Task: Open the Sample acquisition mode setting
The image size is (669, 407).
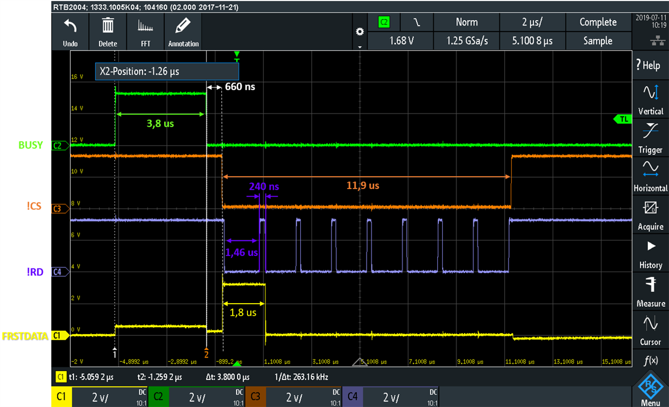Action: click(x=598, y=41)
